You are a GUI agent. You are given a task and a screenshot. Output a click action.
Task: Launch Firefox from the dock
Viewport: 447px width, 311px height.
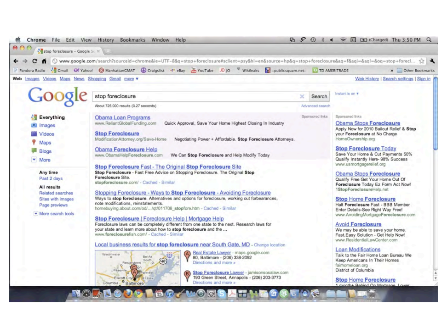128,294
